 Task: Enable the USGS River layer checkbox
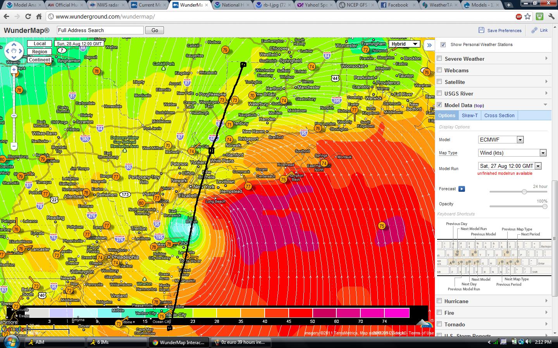(x=439, y=93)
